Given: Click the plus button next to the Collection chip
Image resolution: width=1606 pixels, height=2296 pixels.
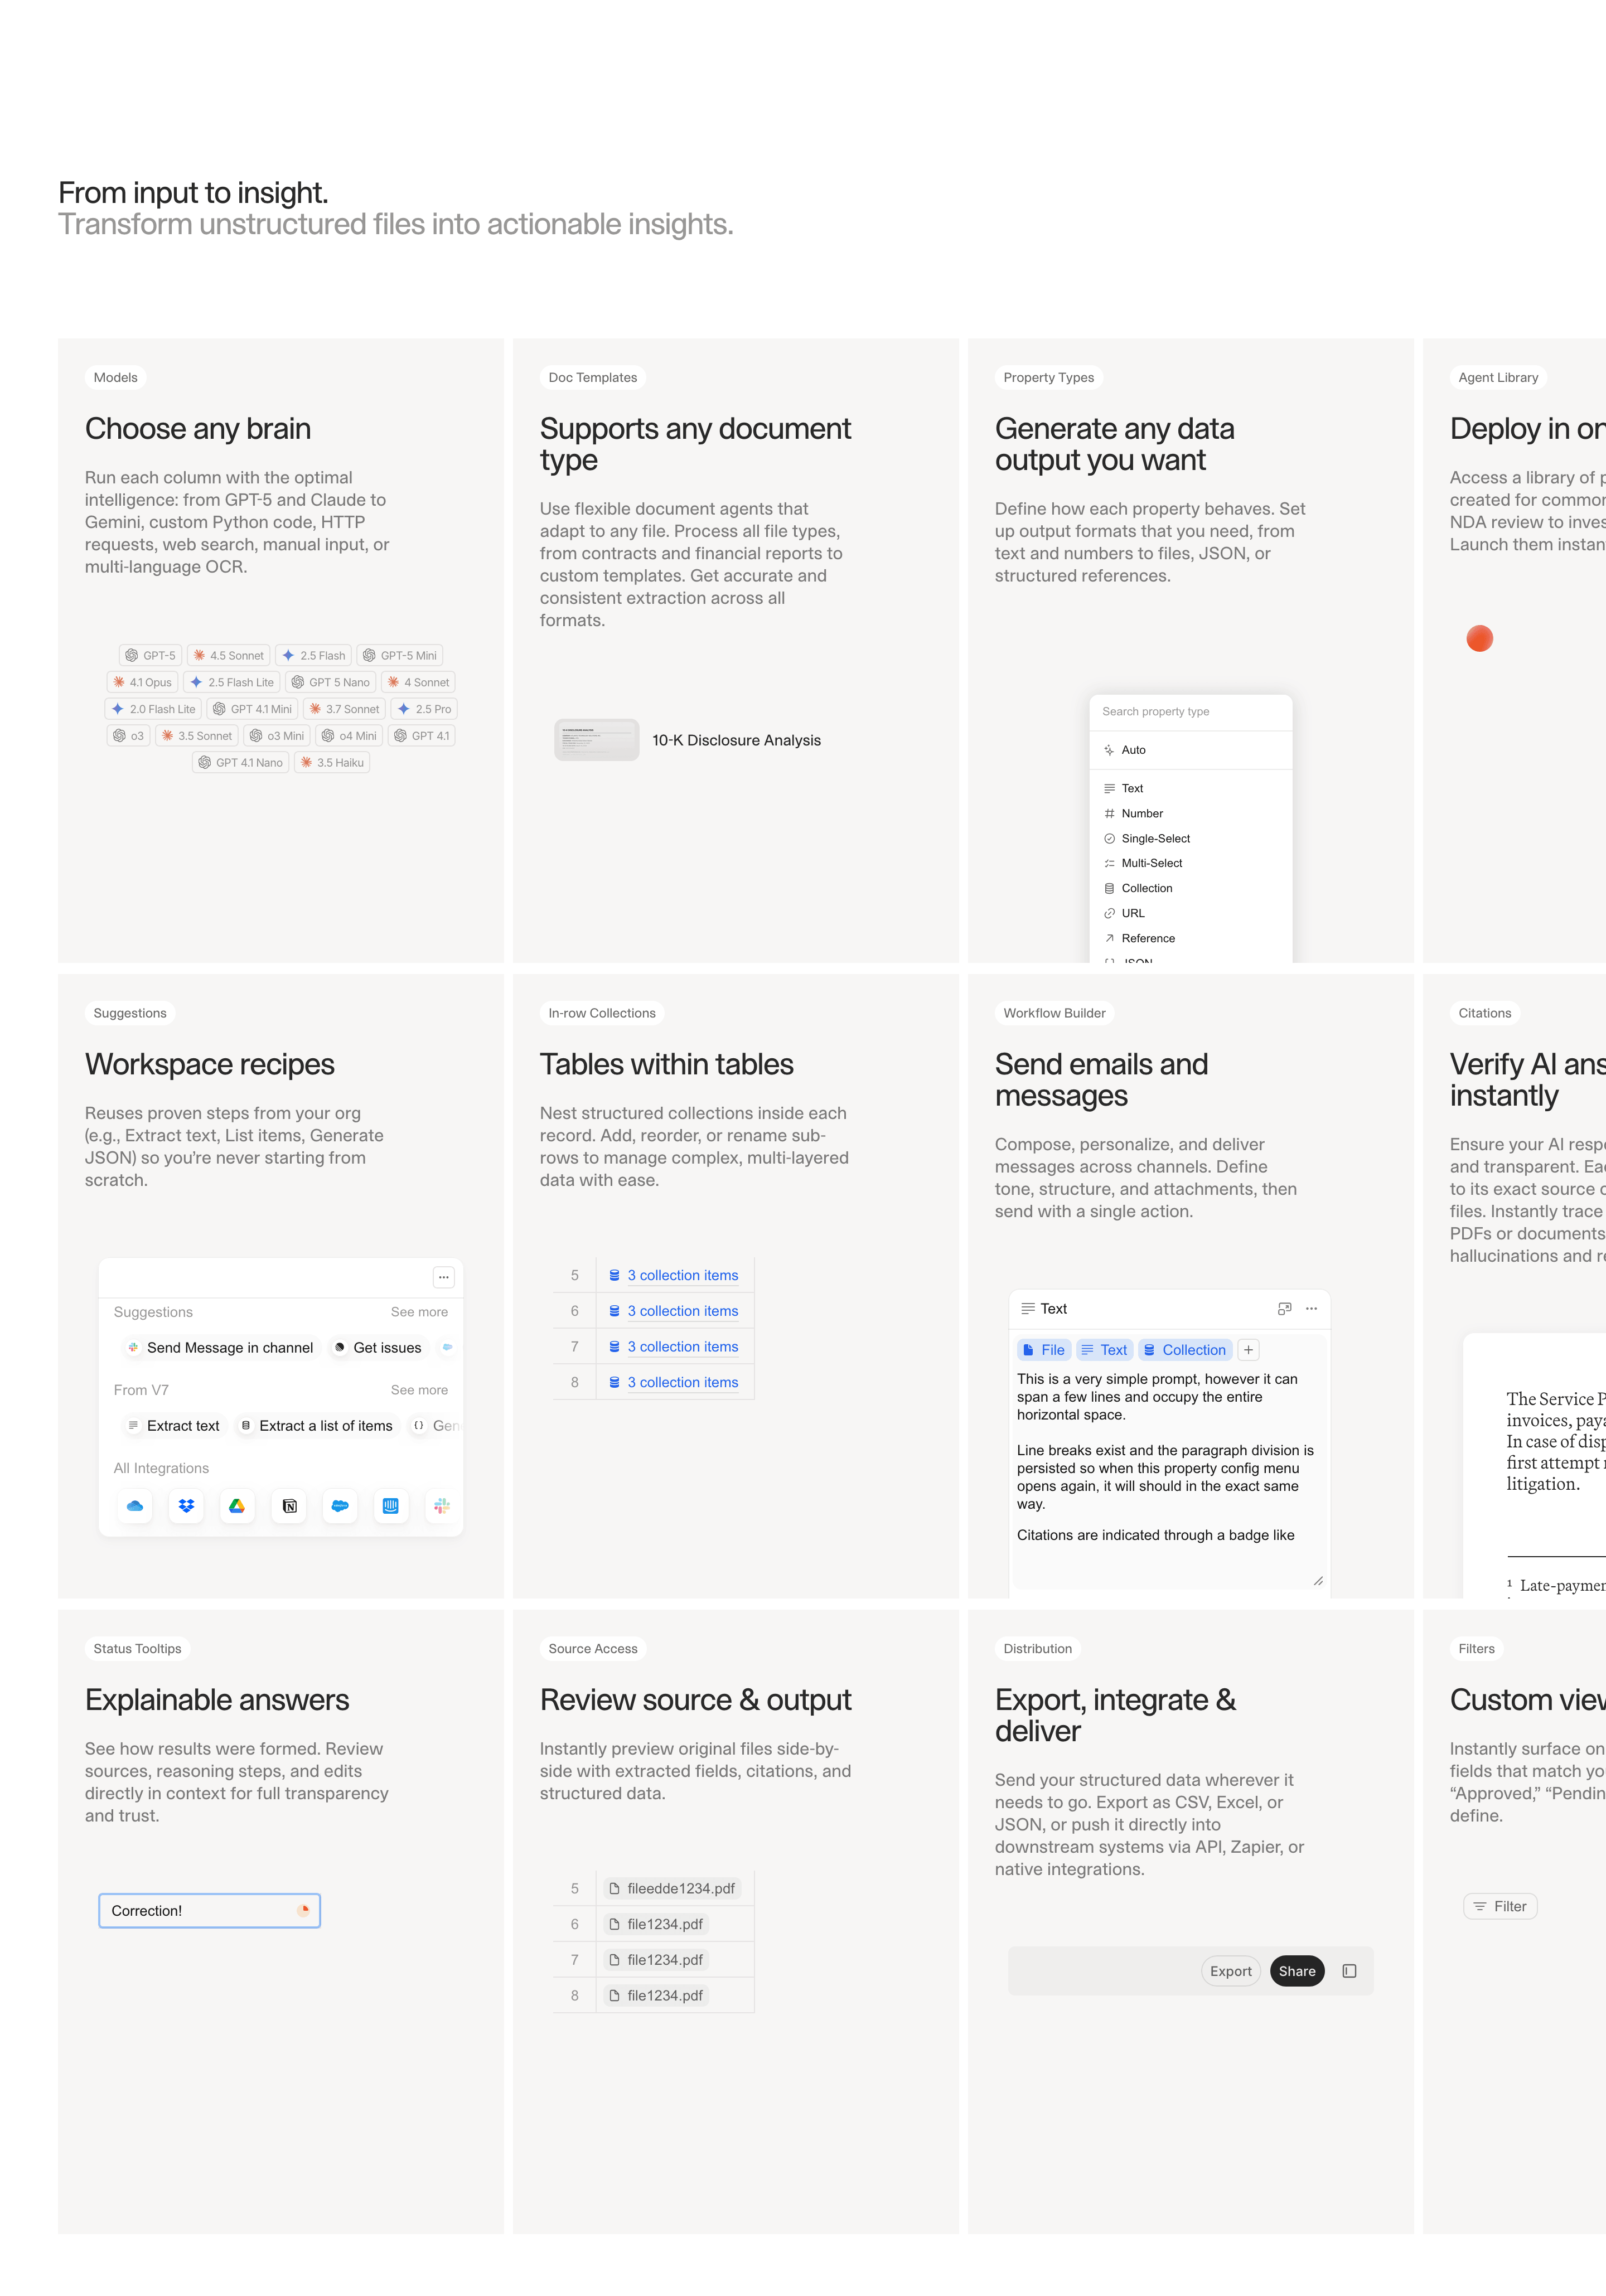Looking at the screenshot, I should point(1248,1350).
